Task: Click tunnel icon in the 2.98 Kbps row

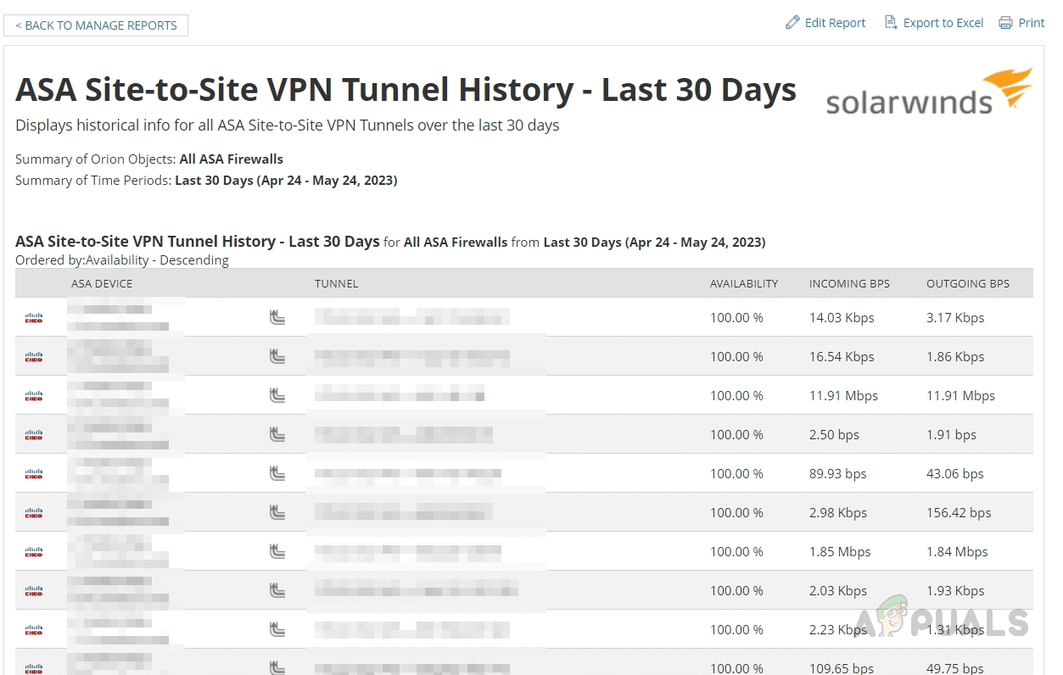Action: 277,513
